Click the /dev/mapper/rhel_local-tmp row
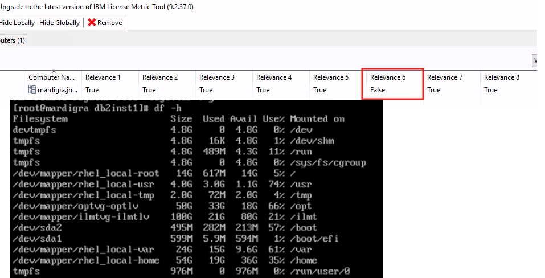The width and height of the screenshot is (545, 278). pyautogui.click(x=162, y=195)
